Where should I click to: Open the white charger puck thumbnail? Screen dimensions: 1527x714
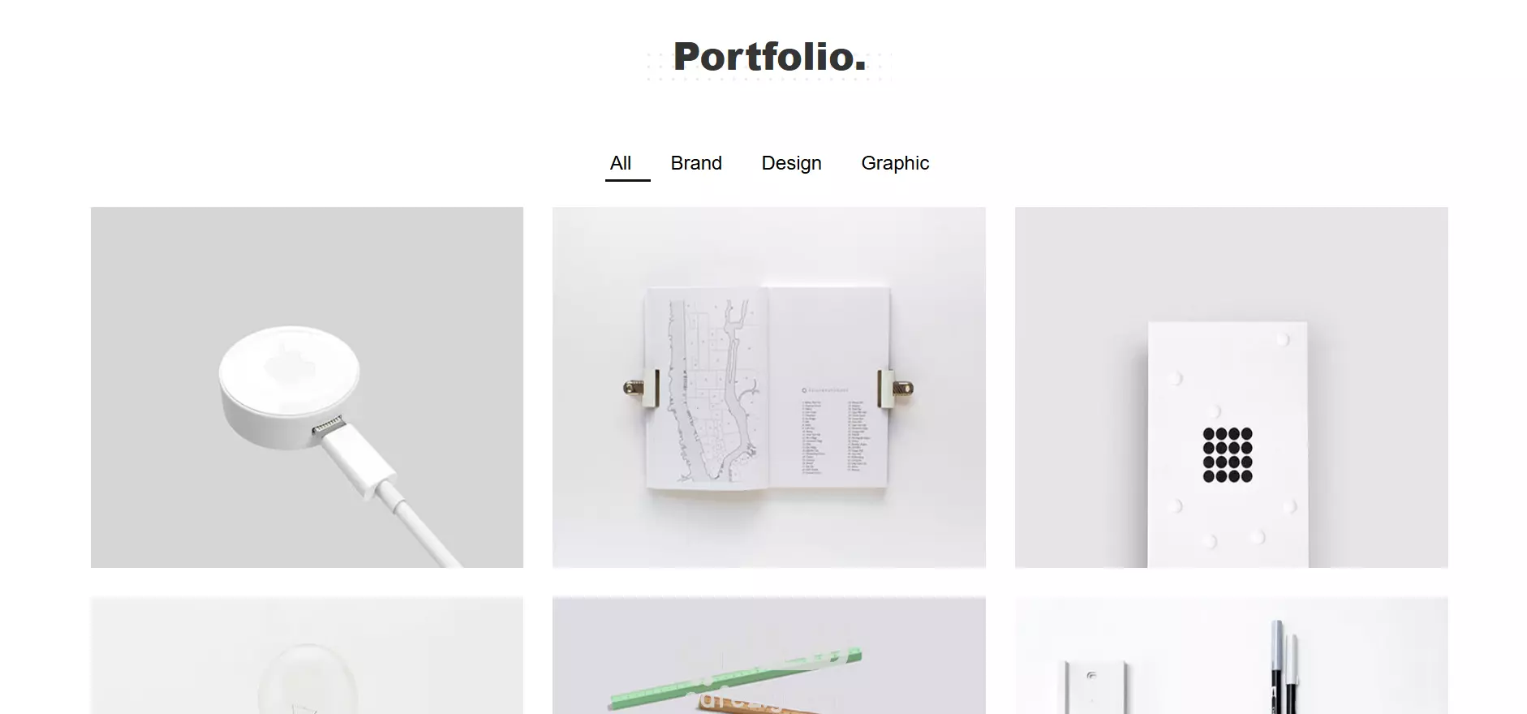click(x=307, y=387)
